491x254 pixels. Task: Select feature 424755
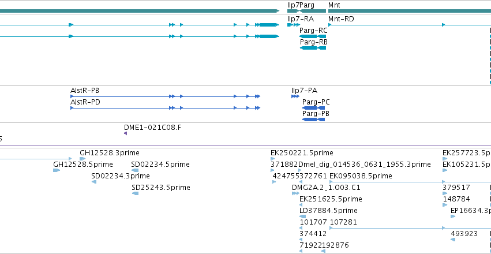(274, 182)
